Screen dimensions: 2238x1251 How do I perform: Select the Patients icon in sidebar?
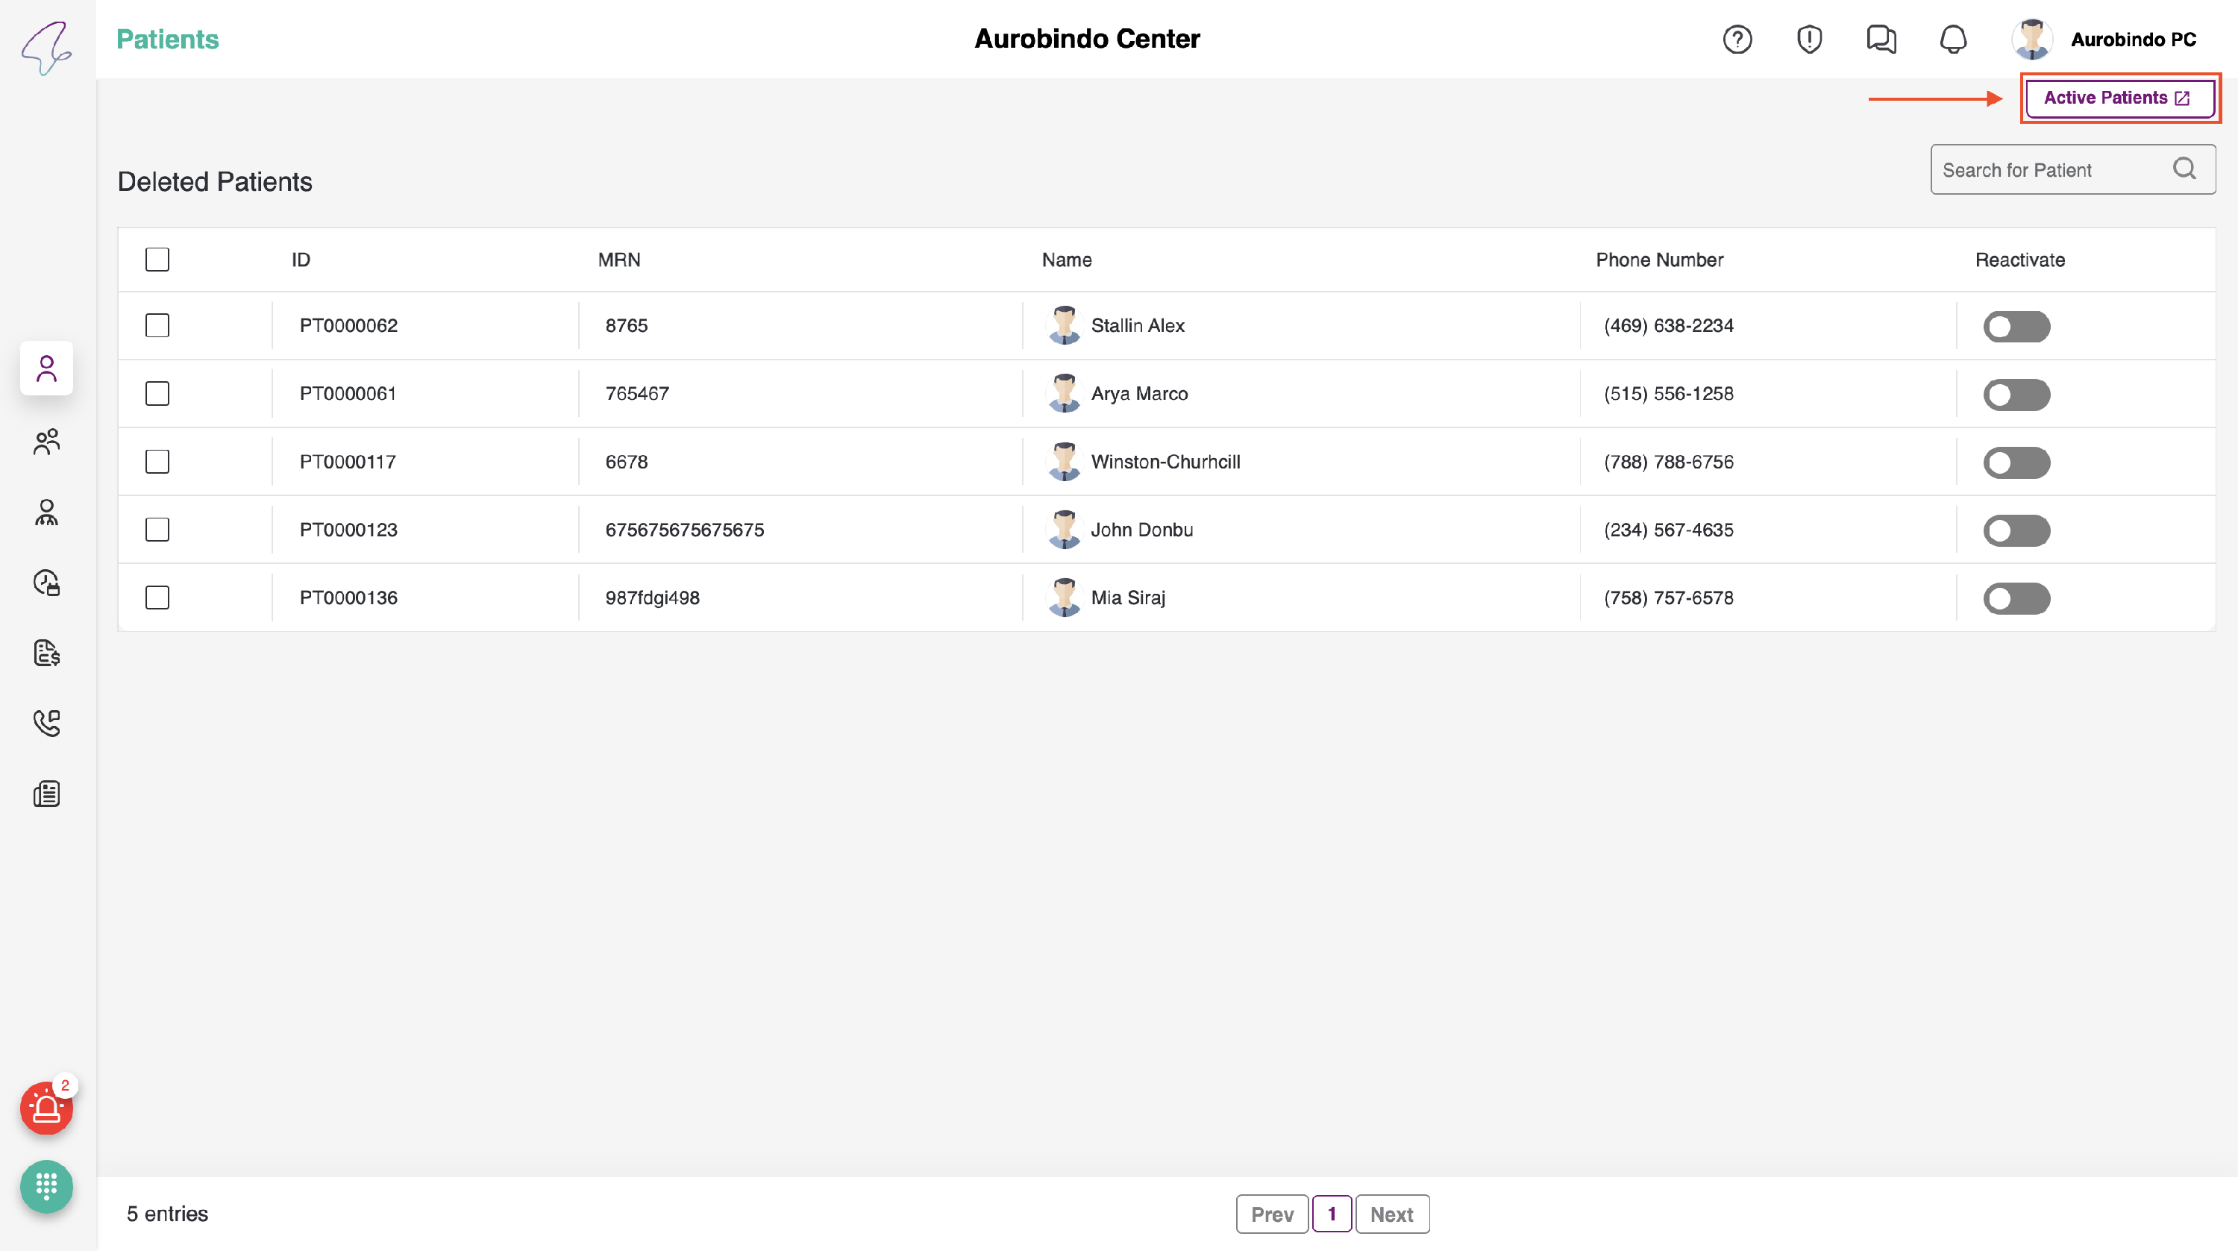click(x=46, y=369)
